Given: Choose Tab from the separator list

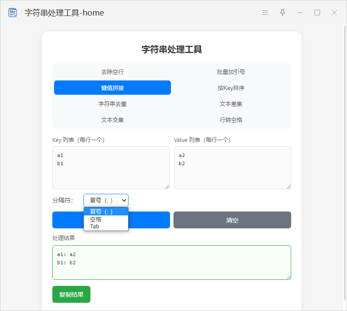Looking at the screenshot, I should (x=95, y=226).
